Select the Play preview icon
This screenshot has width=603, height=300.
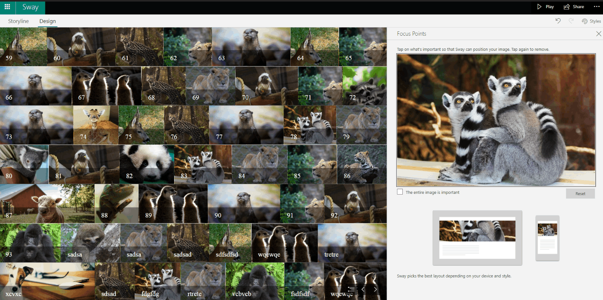[539, 7]
